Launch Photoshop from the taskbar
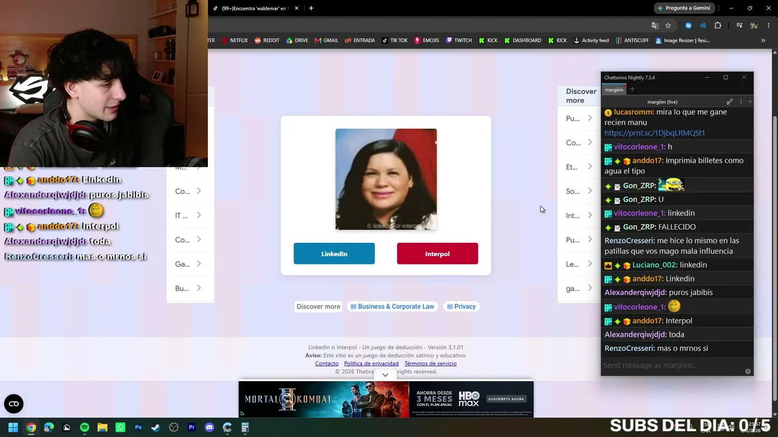778x437 pixels. pos(138,427)
